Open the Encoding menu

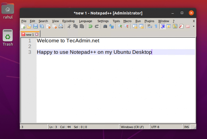68,21
